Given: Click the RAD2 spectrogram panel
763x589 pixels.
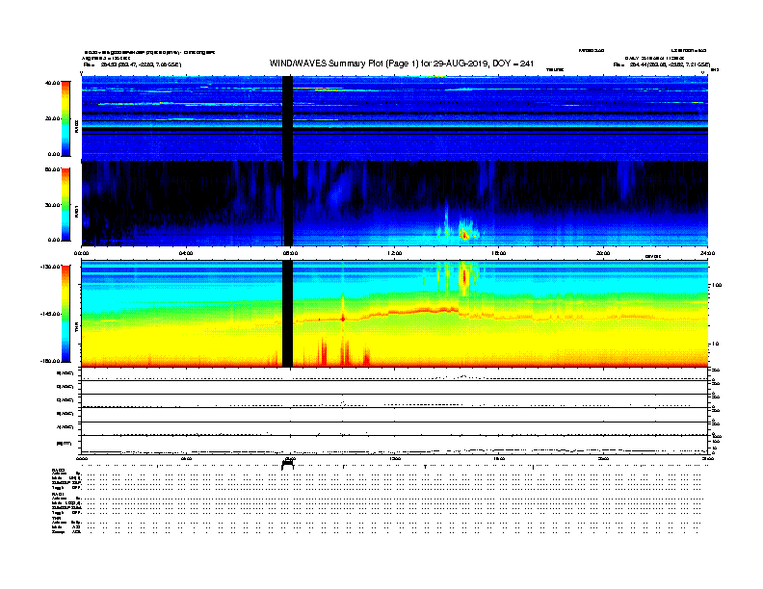Looking at the screenshot, I should pyautogui.click(x=395, y=118).
